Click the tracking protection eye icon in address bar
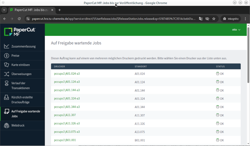 tap(207, 19)
